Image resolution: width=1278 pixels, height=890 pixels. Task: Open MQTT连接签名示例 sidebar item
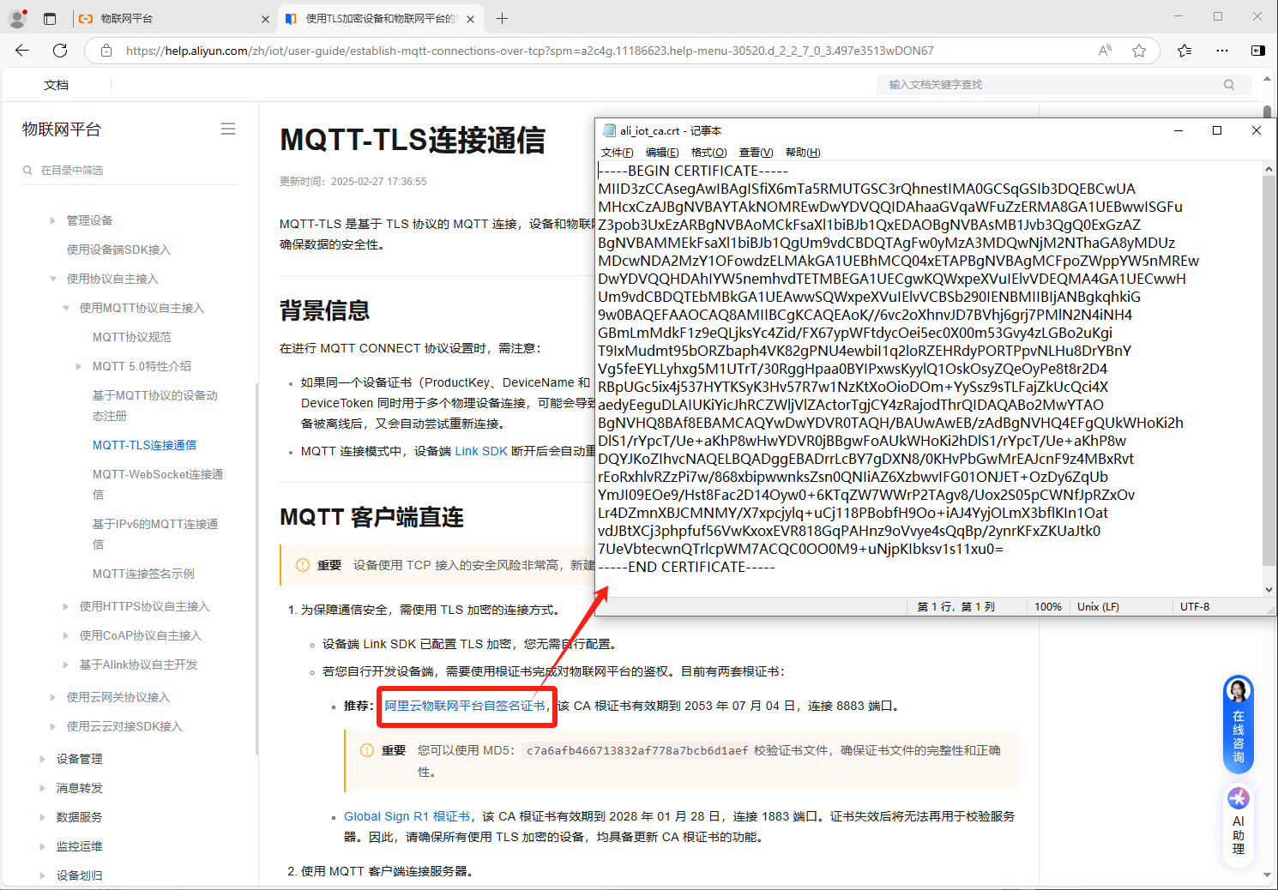tap(143, 574)
